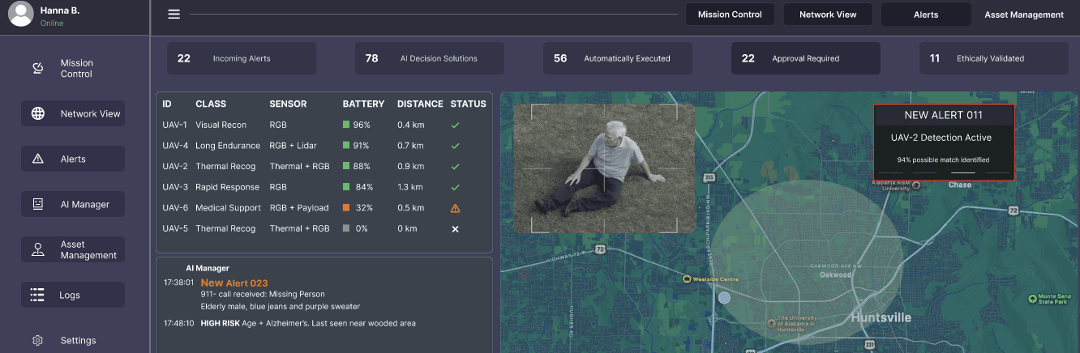Screen dimensions: 1080x353
Task: Click the AI Manager sidebar icon
Action: (x=37, y=204)
